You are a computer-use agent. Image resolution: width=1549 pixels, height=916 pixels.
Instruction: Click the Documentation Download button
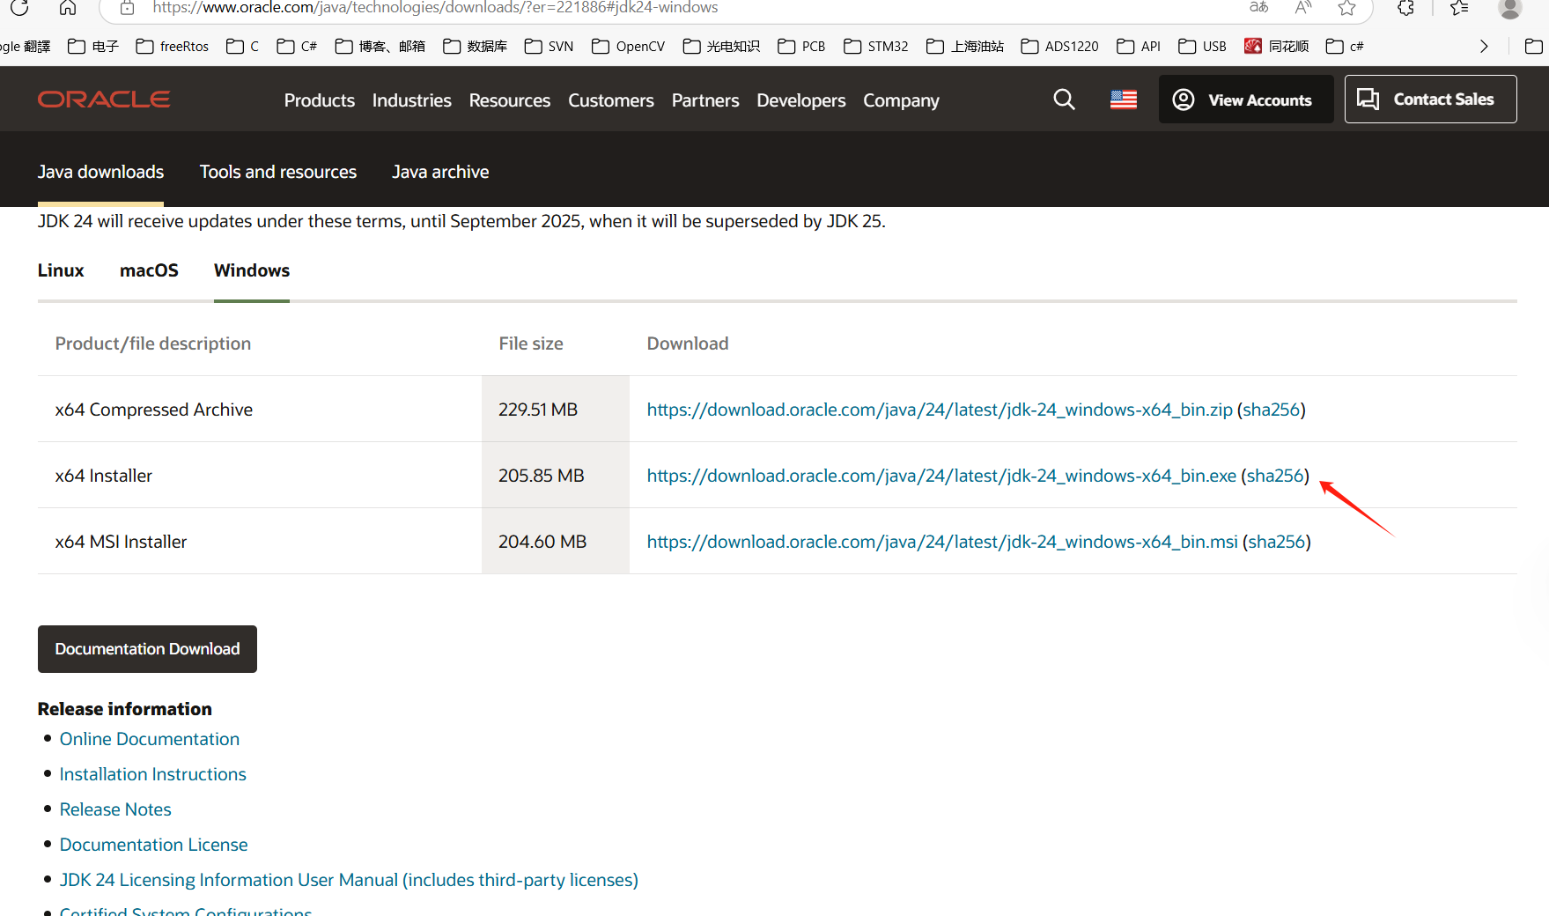point(147,649)
